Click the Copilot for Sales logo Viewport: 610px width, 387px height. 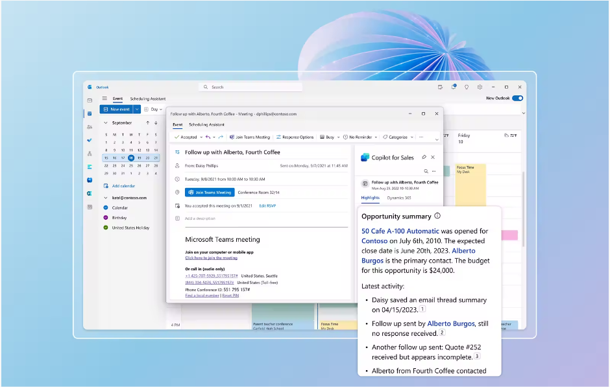[x=365, y=158]
